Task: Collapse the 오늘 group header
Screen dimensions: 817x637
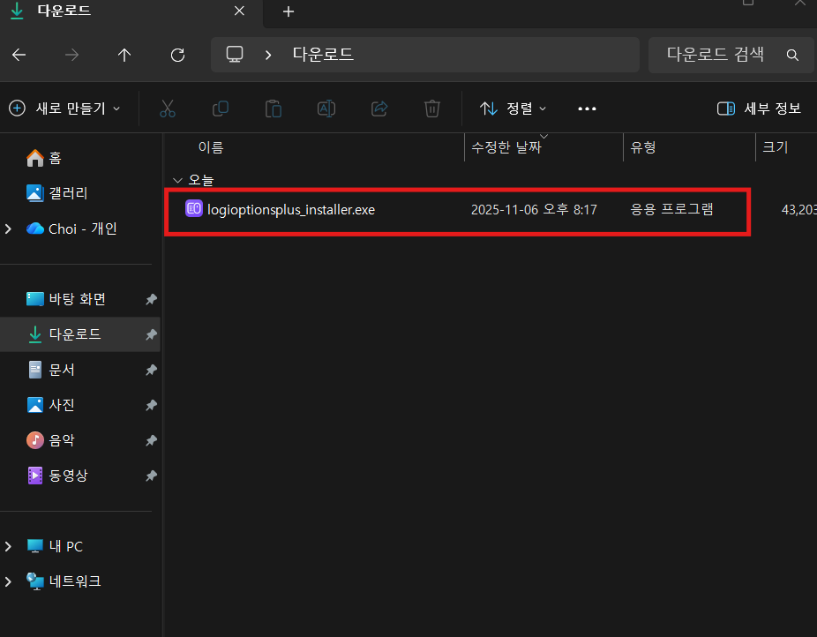Action: point(177,180)
